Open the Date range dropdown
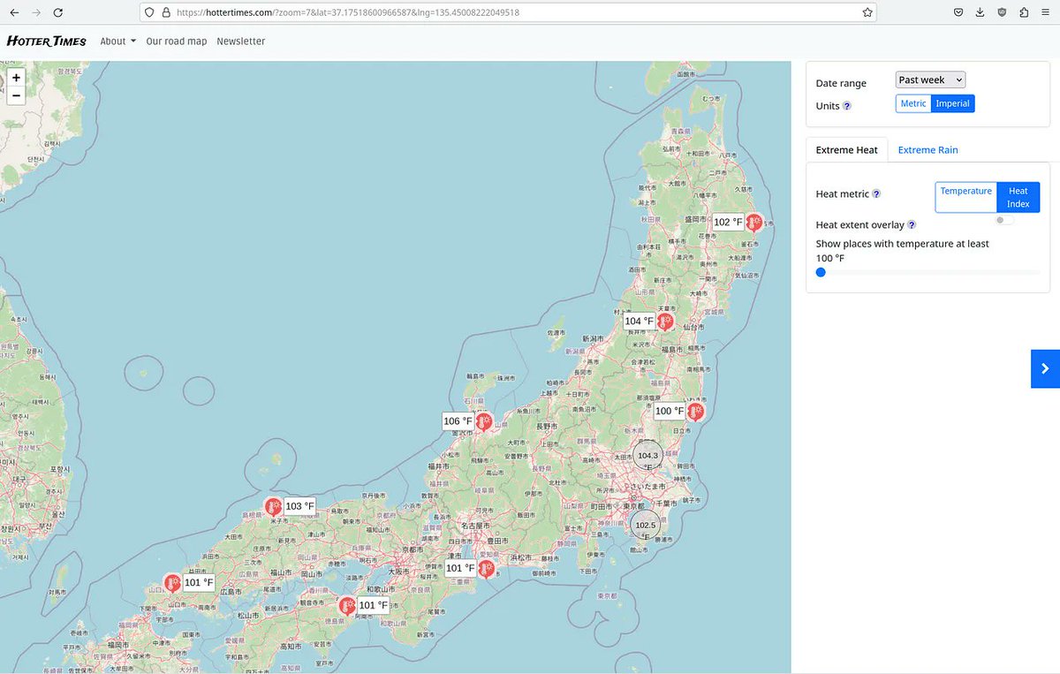The height and width of the screenshot is (674, 1060). pyautogui.click(x=929, y=79)
